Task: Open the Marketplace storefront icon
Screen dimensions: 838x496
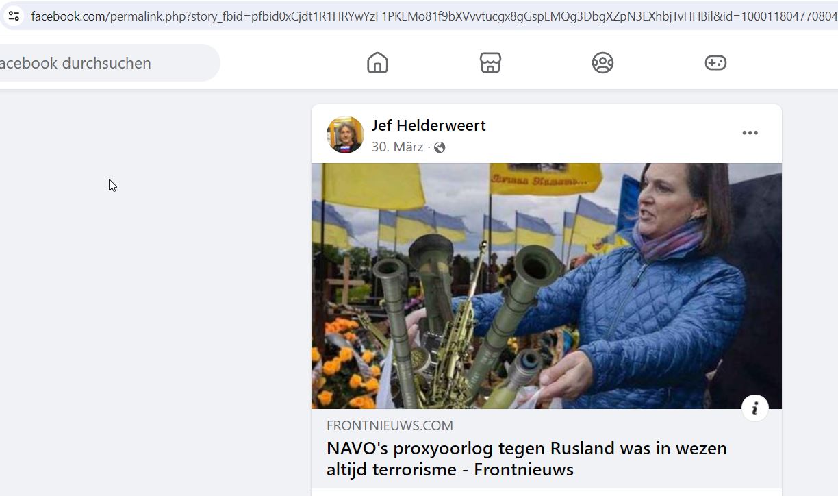Action: [490, 63]
